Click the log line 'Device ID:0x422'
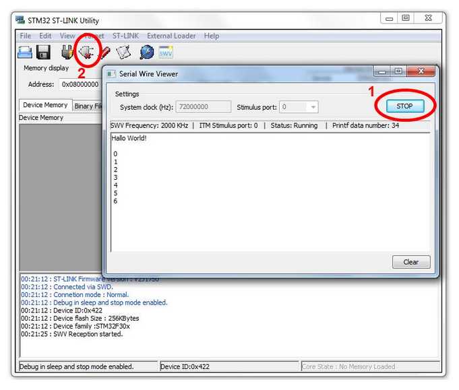The width and height of the screenshot is (459, 390). coord(62,311)
